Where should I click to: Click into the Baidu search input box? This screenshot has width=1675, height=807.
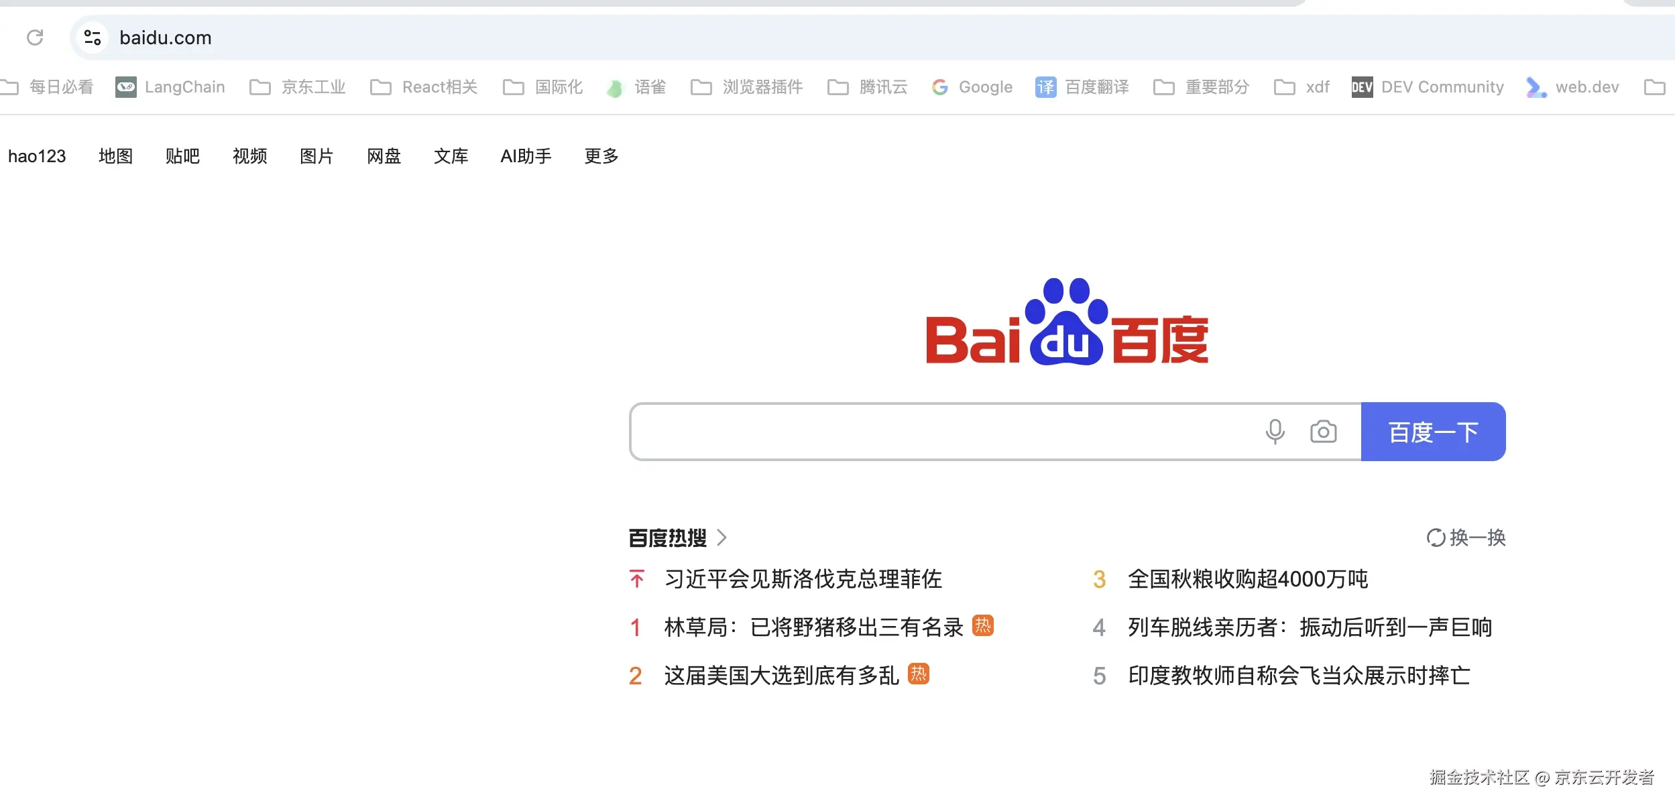[x=939, y=432]
